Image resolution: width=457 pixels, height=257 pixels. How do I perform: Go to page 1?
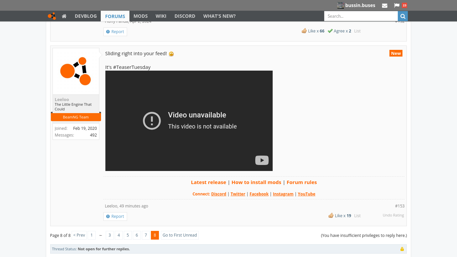point(92,235)
